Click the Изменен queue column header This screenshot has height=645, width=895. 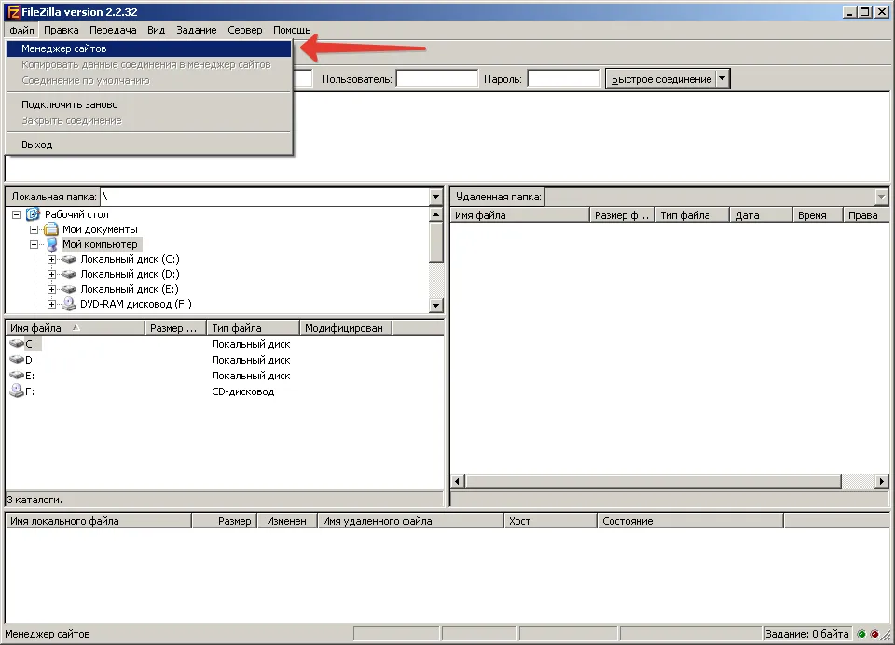click(287, 520)
